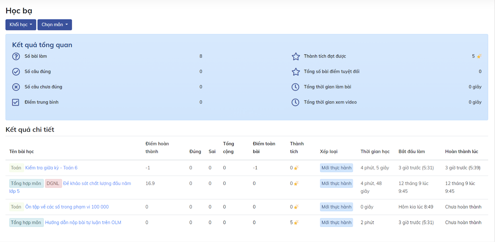Image resolution: width=495 pixels, height=242 pixels.
Task: Open Đề khảo sát chất lượng đầu năm link
Action: tap(97, 184)
